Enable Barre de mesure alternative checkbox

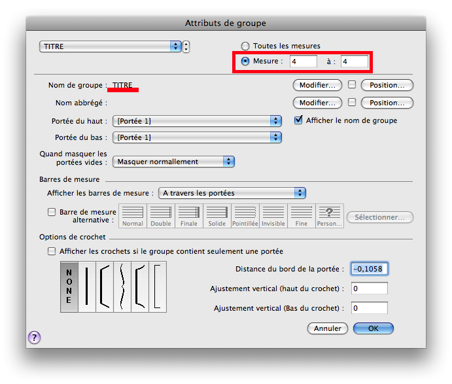pyautogui.click(x=52, y=212)
